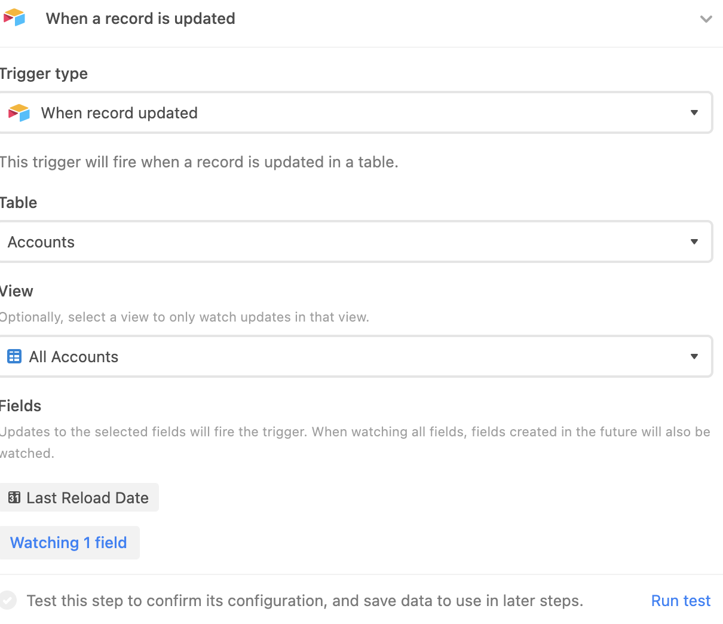Open the Accounts table dropdown
The width and height of the screenshot is (723, 624).
(356, 241)
